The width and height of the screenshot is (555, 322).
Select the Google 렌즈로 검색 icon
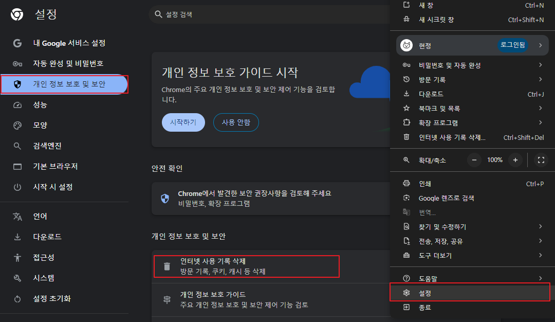[405, 197]
